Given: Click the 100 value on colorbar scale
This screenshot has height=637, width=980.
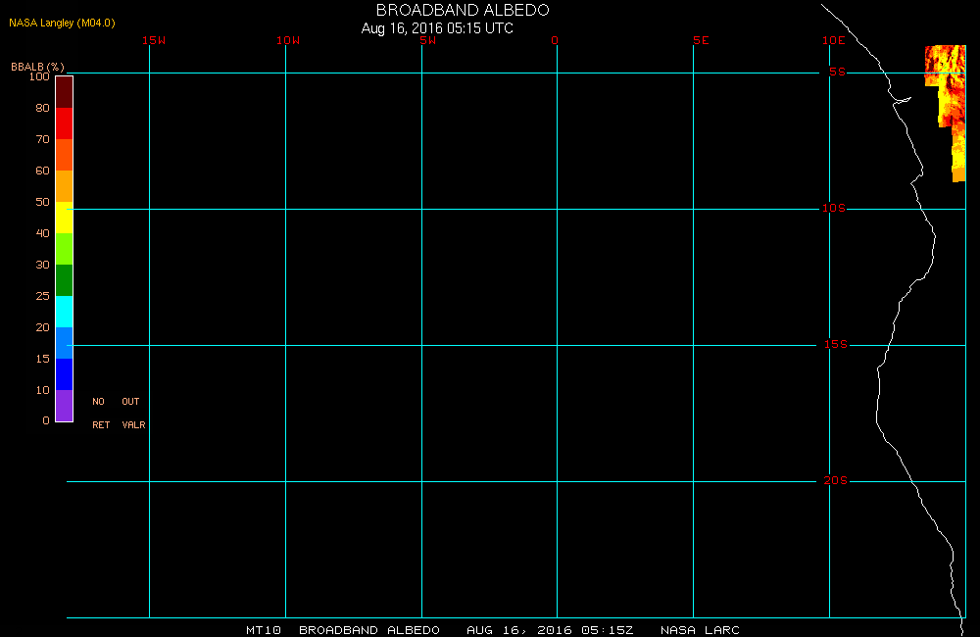Looking at the screenshot, I should pyautogui.click(x=39, y=76).
